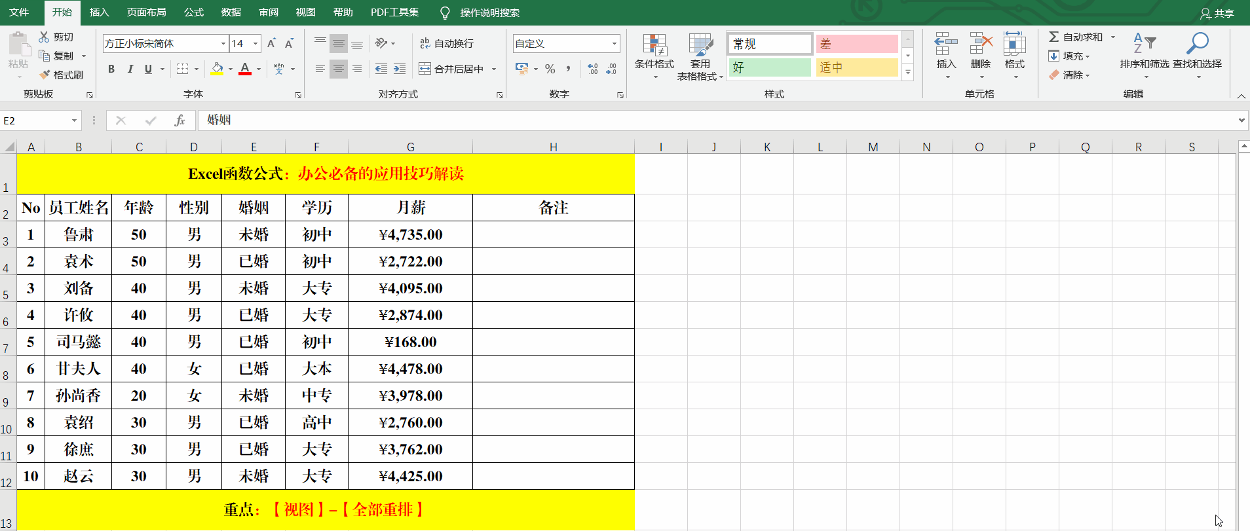Decrease font size with the smaller A icon
The height and width of the screenshot is (531, 1250).
point(289,43)
